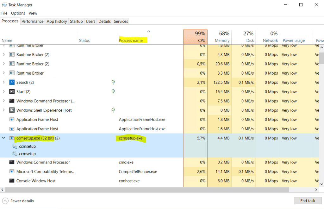The height and width of the screenshot is (209, 324).
Task: Select the Search process magnifier icon
Action: tap(12, 82)
